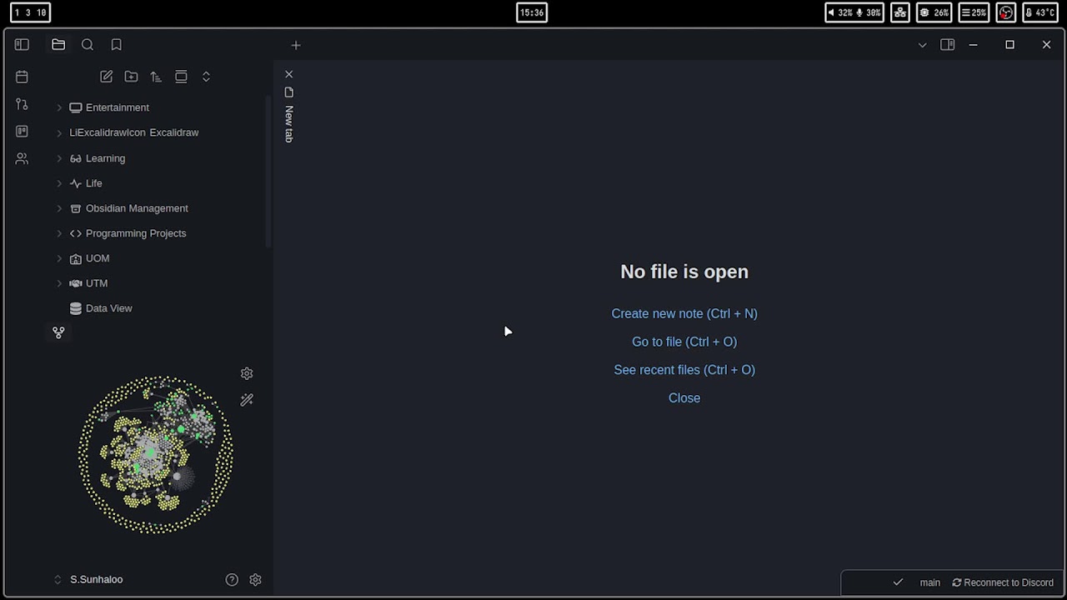
Task: Open the git source control ribbon icon
Action: click(x=22, y=104)
